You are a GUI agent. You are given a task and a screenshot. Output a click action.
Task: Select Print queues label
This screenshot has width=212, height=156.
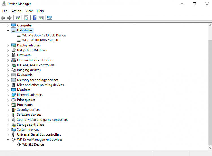coord(26,100)
